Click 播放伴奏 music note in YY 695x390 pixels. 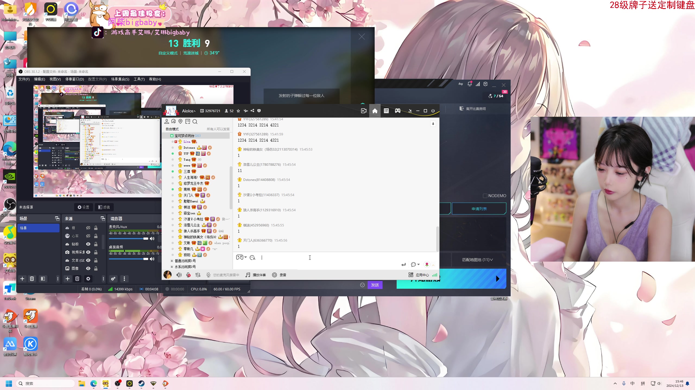255,275
